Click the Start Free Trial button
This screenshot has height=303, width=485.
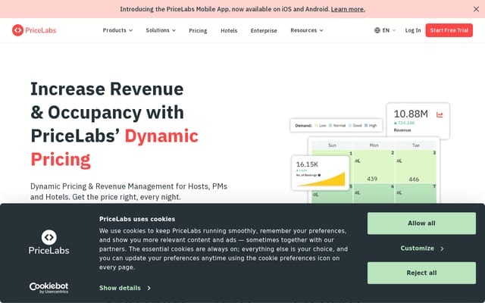click(449, 30)
